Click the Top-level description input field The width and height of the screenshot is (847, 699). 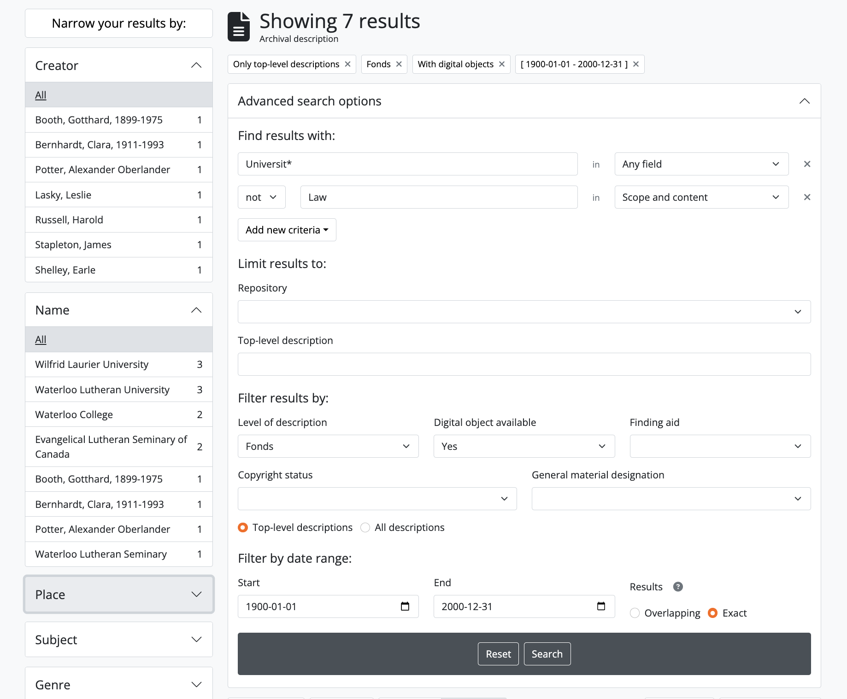pyautogui.click(x=524, y=364)
